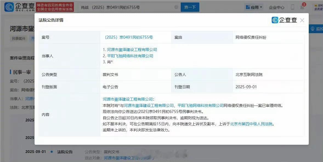The image size is (323, 162).
Task: Open 送达对象 company link on background page
Action: 129,158
